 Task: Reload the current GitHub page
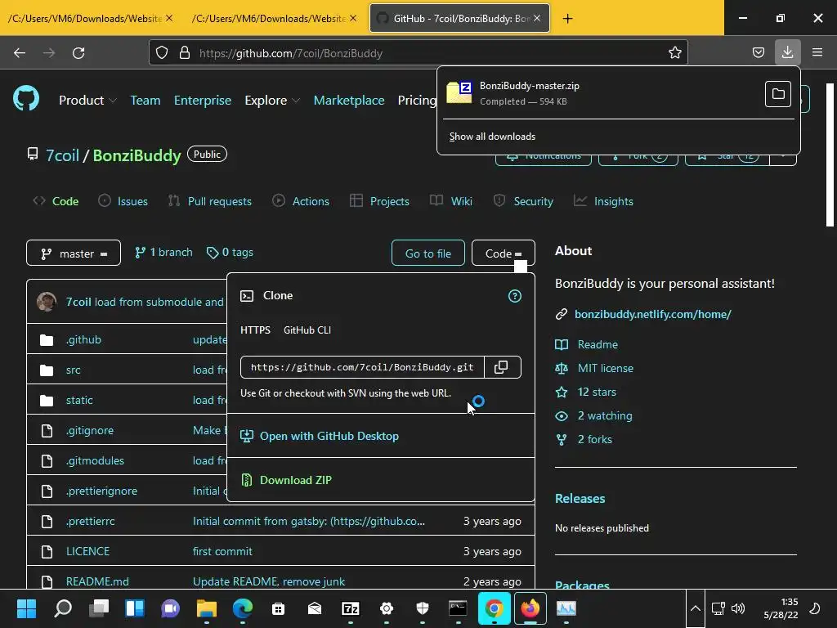[x=78, y=53]
